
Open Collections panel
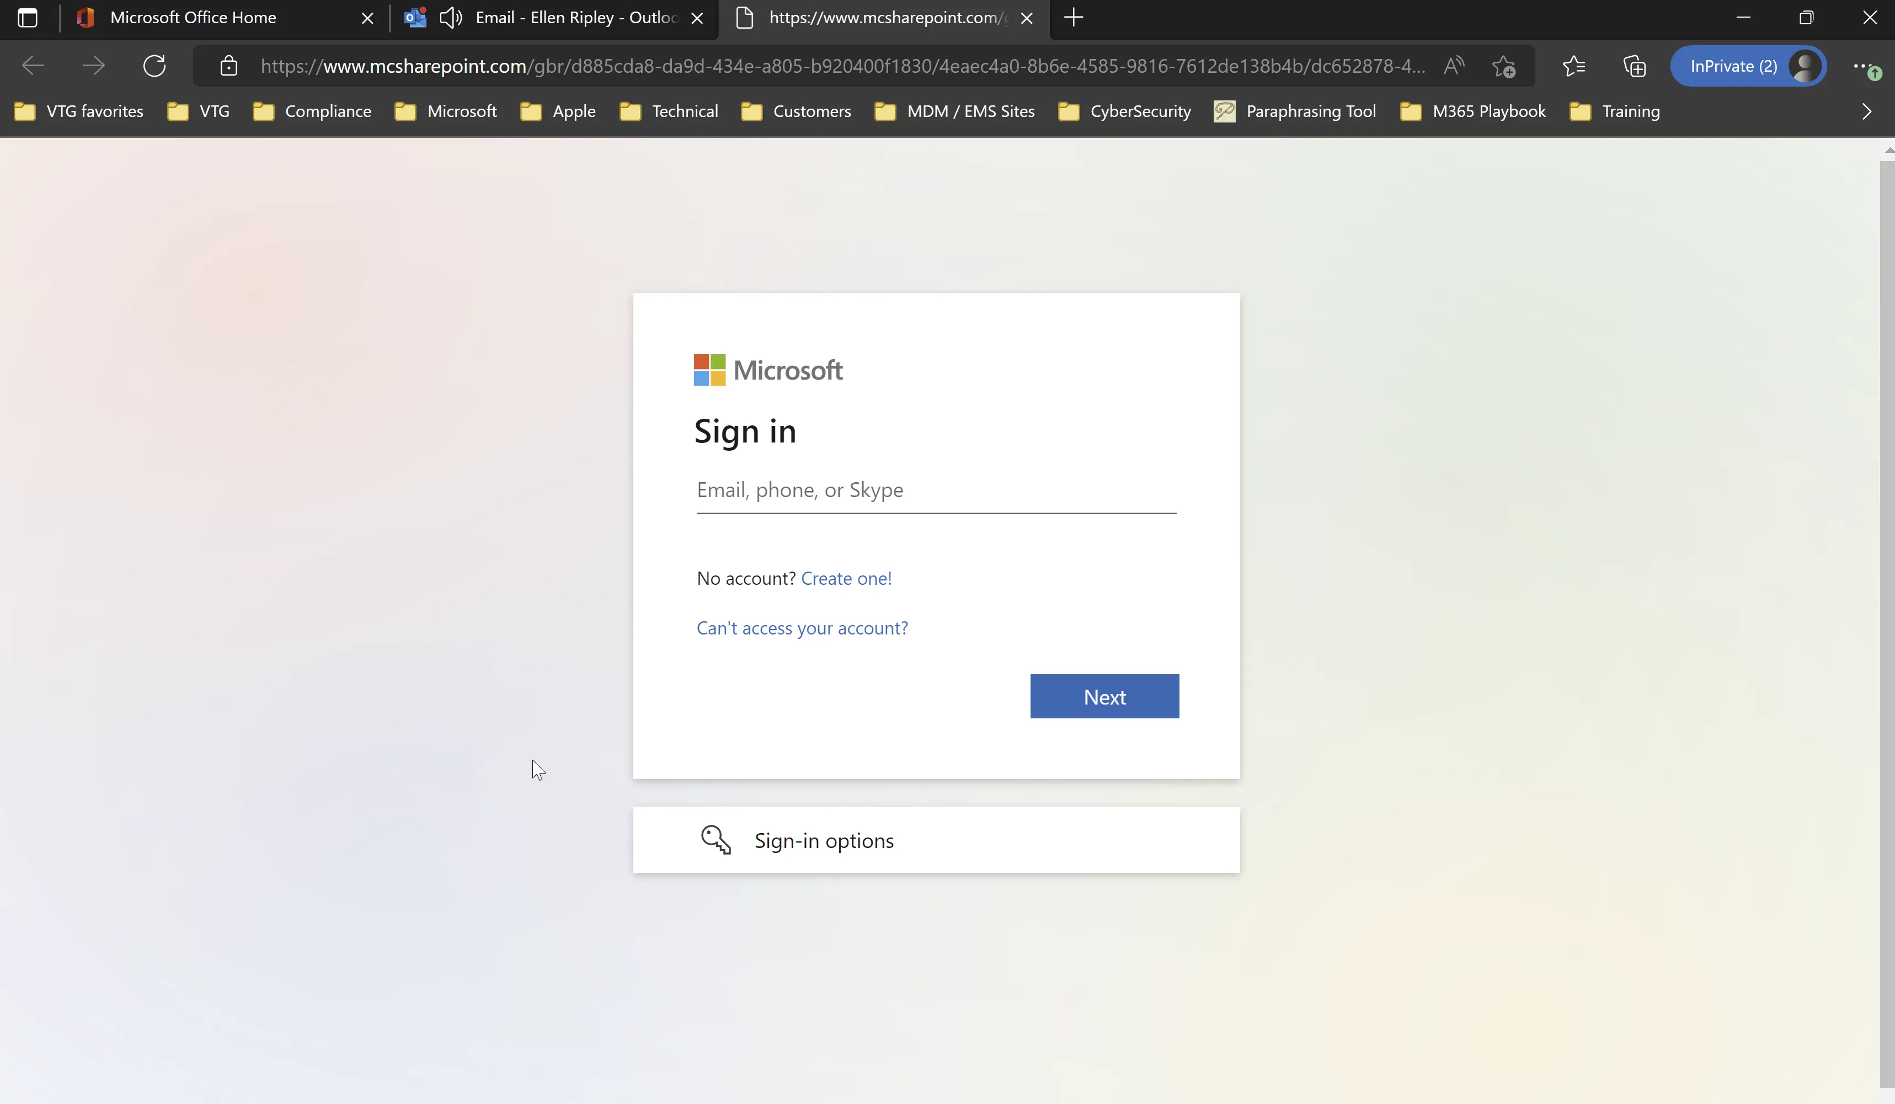[x=1634, y=66]
